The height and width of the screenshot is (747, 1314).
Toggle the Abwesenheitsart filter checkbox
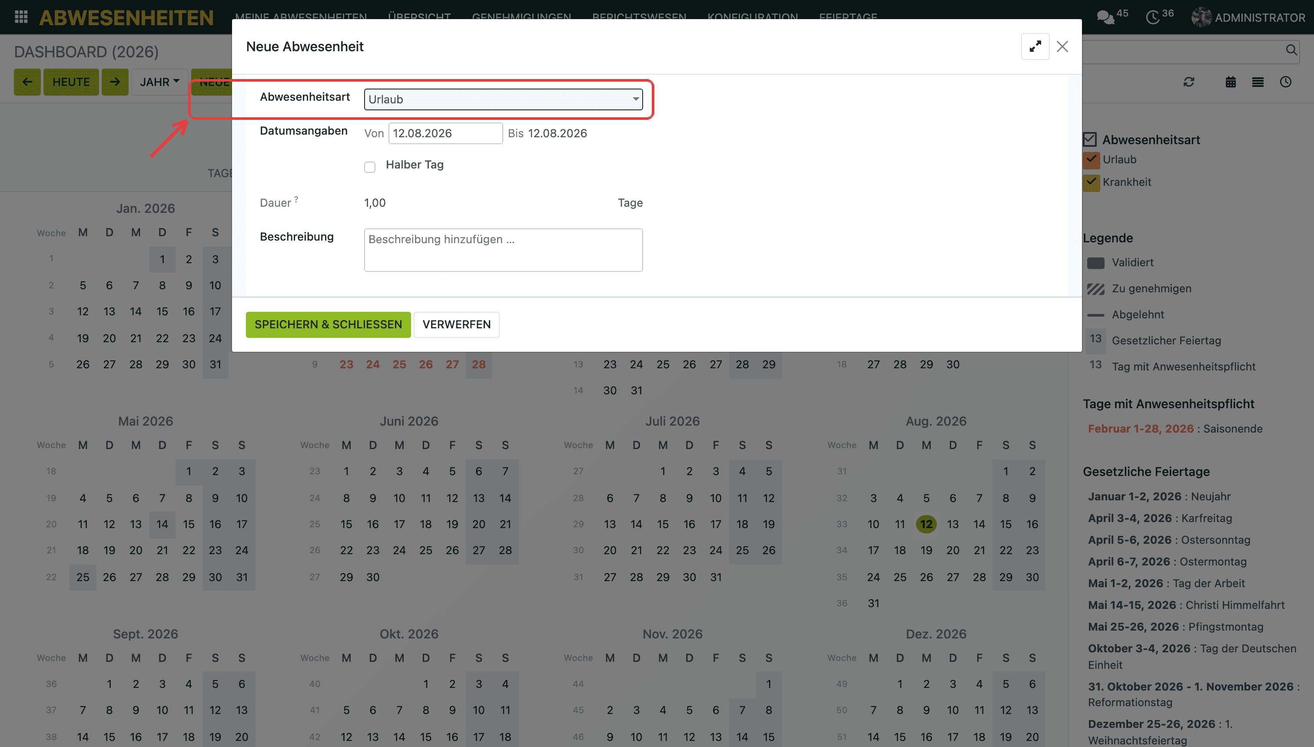pos(1090,139)
